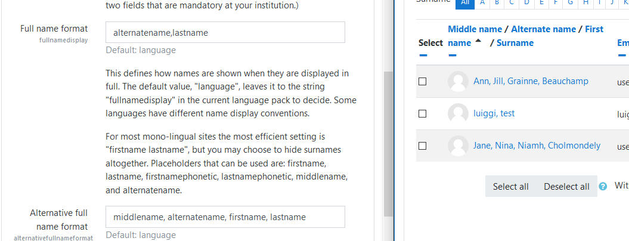The width and height of the screenshot is (629, 241).
Task: Filter surnames by the All tab
Action: click(465, 3)
